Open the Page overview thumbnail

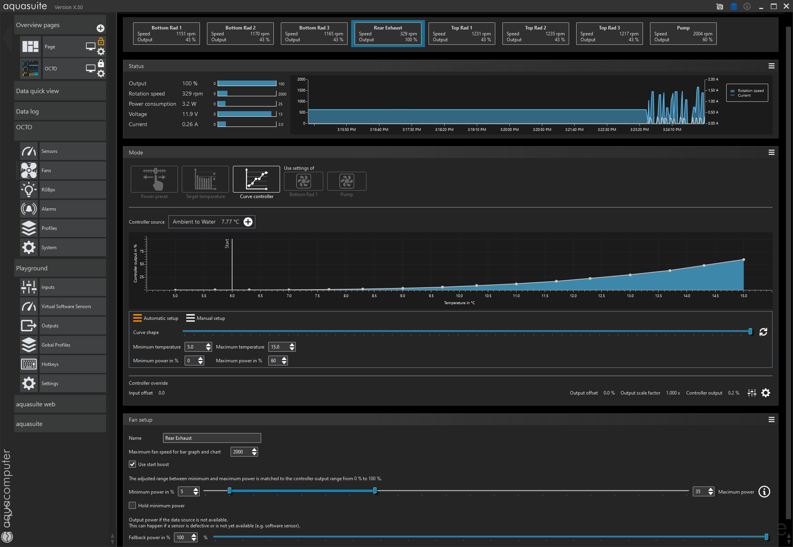point(30,47)
